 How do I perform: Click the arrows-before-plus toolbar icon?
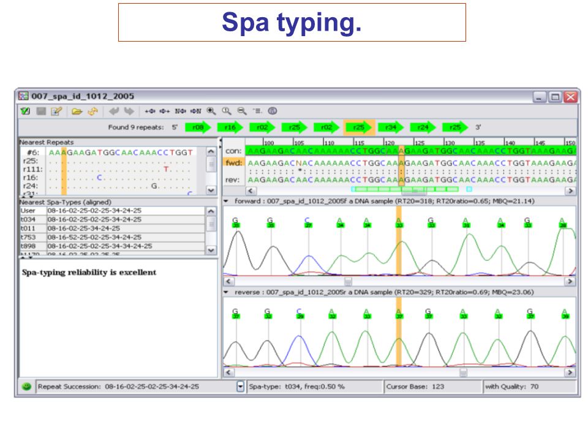(x=165, y=111)
